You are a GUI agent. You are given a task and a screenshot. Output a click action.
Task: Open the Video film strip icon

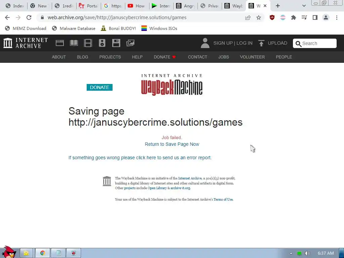88,43
